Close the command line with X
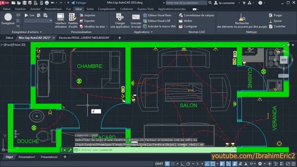This screenshot has width=297, height=167. coord(65,150)
